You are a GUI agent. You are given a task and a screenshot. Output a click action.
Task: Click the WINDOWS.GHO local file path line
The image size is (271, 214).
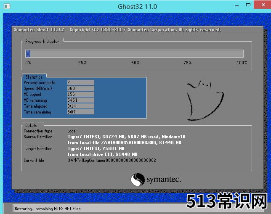125,143
